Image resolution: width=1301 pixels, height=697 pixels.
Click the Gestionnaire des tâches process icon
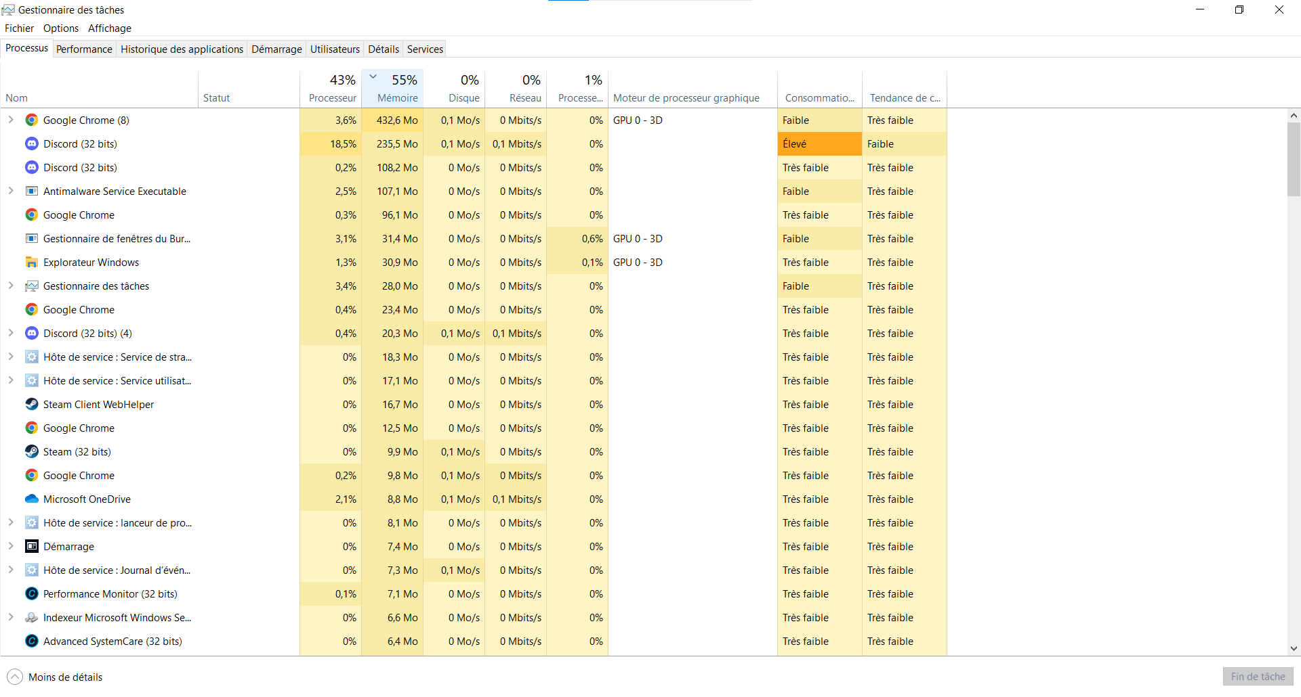(31, 286)
